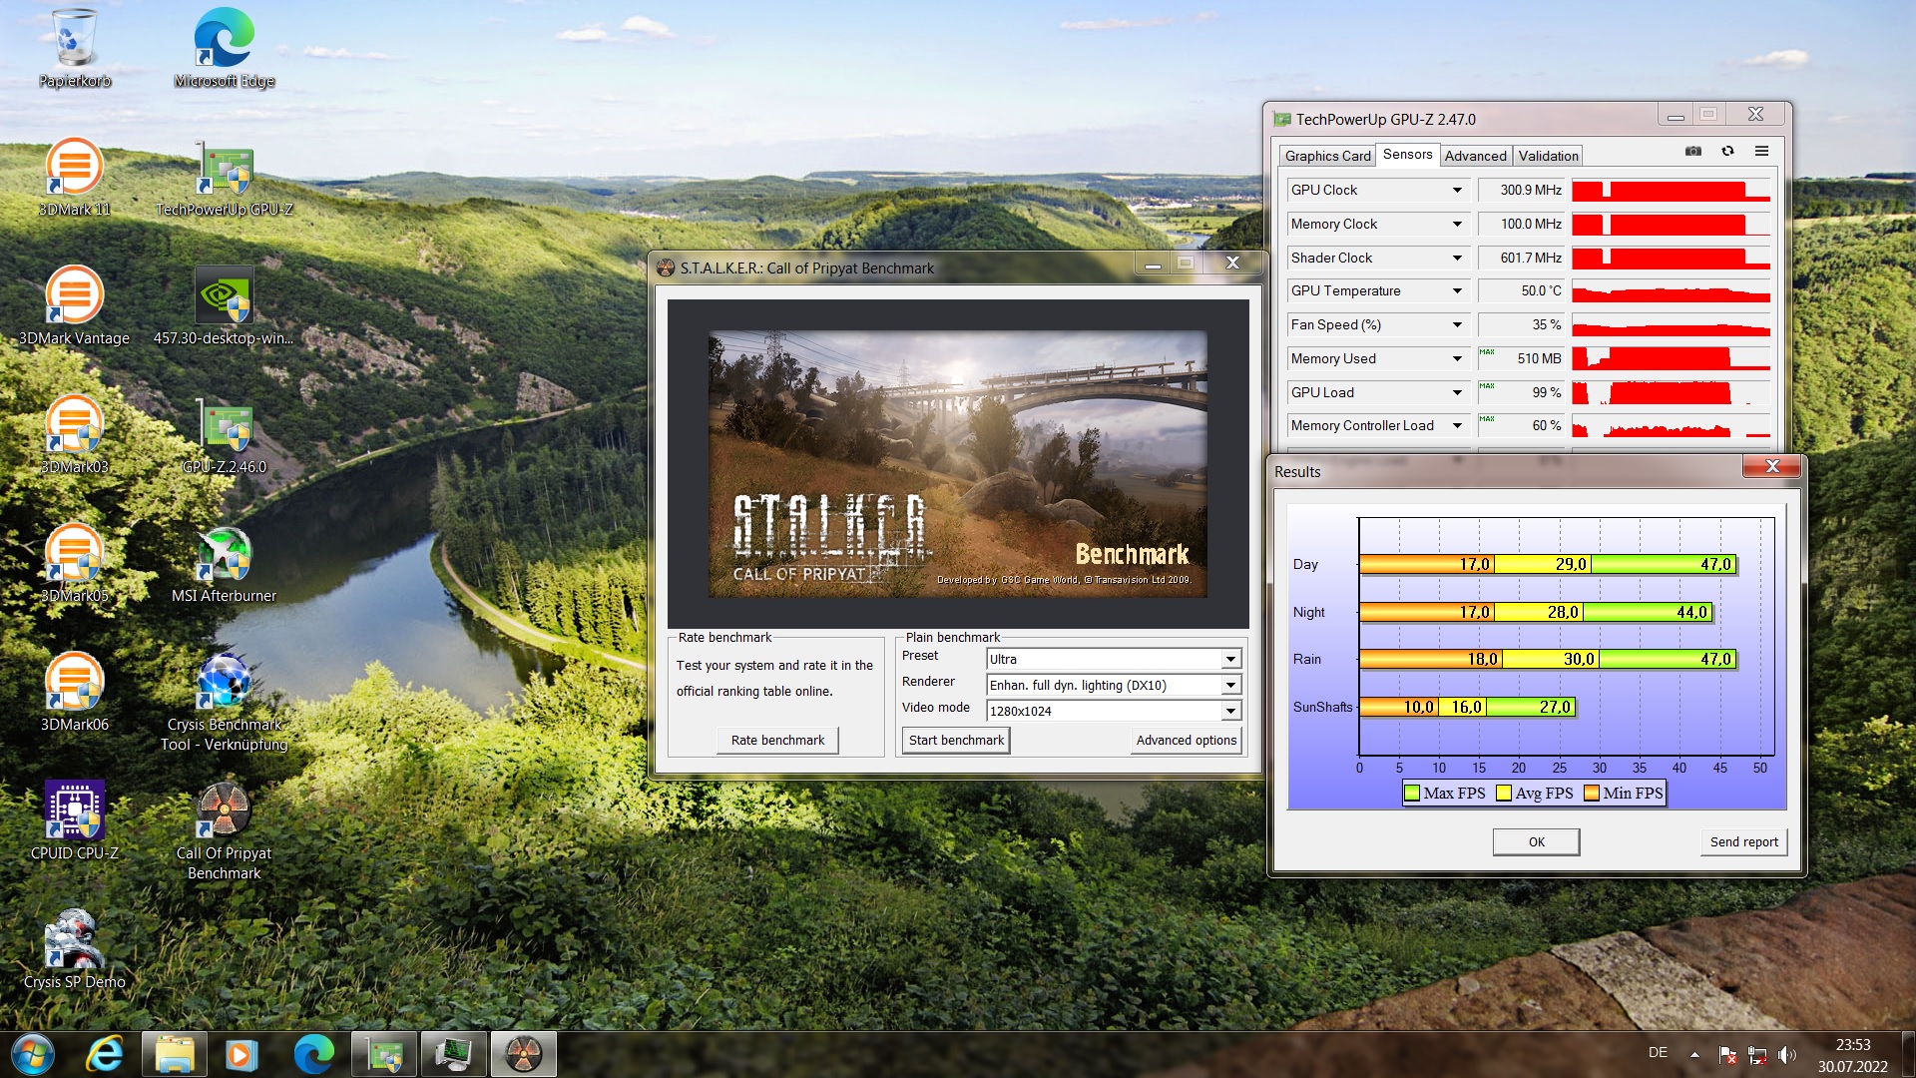Show hidden tray icons arrow
Viewport: 1916px width, 1078px height.
pos(1694,1054)
